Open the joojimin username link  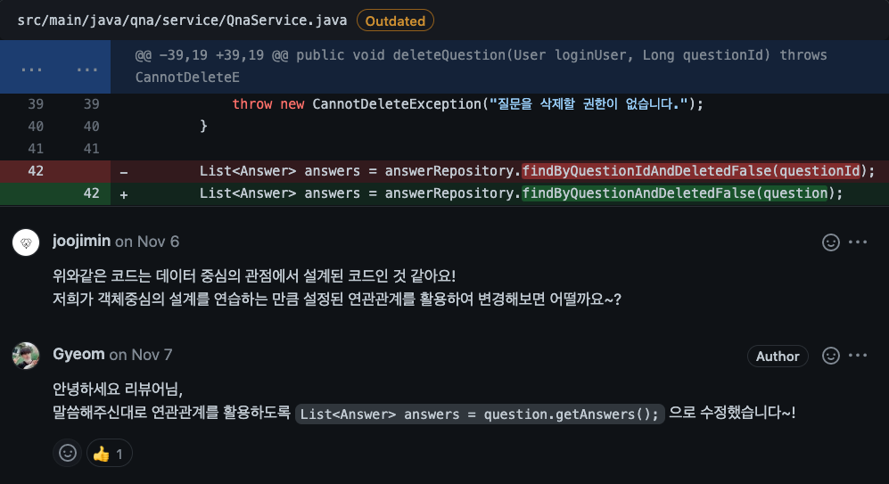pyautogui.click(x=82, y=242)
